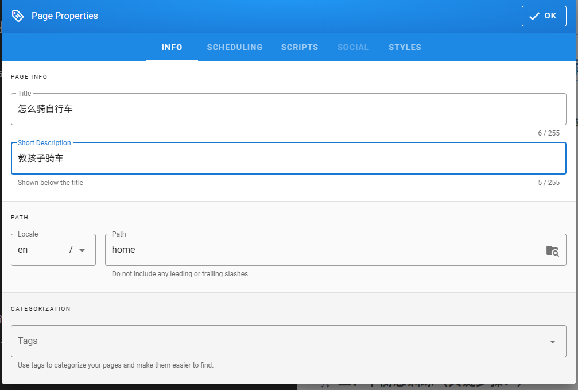Open the Locale dropdown
The height and width of the screenshot is (390, 578).
[53, 250]
